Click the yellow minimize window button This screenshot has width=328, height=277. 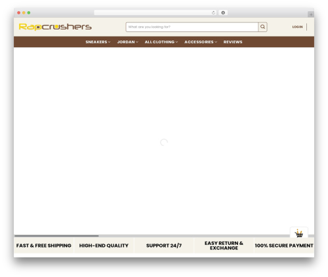[x=24, y=12]
